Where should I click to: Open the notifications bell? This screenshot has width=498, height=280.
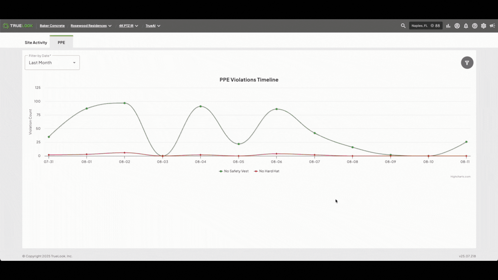(466, 26)
